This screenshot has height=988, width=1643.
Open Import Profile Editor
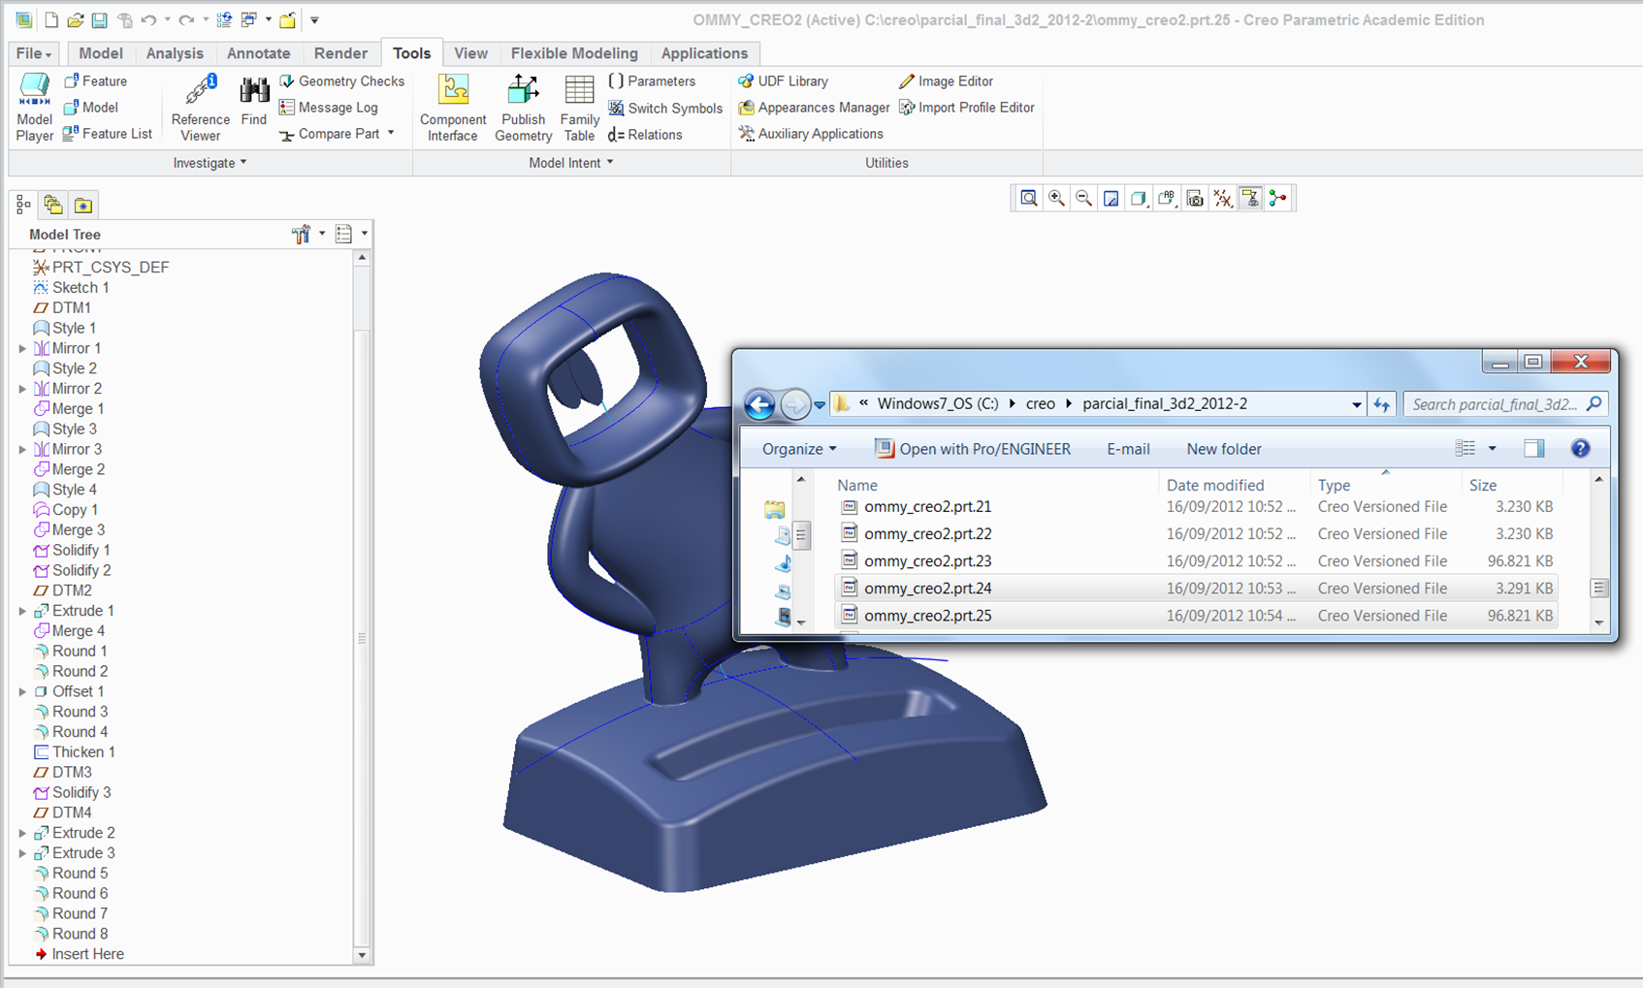[x=967, y=108]
